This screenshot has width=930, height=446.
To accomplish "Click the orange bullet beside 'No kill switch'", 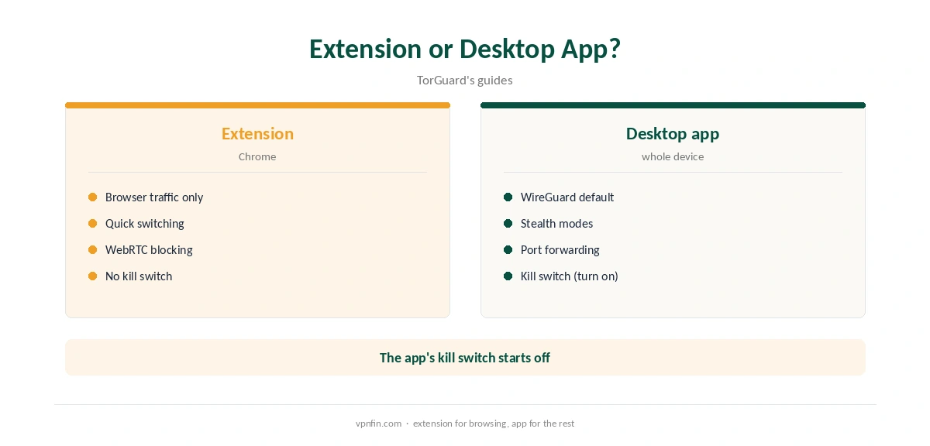I will pyautogui.click(x=93, y=276).
